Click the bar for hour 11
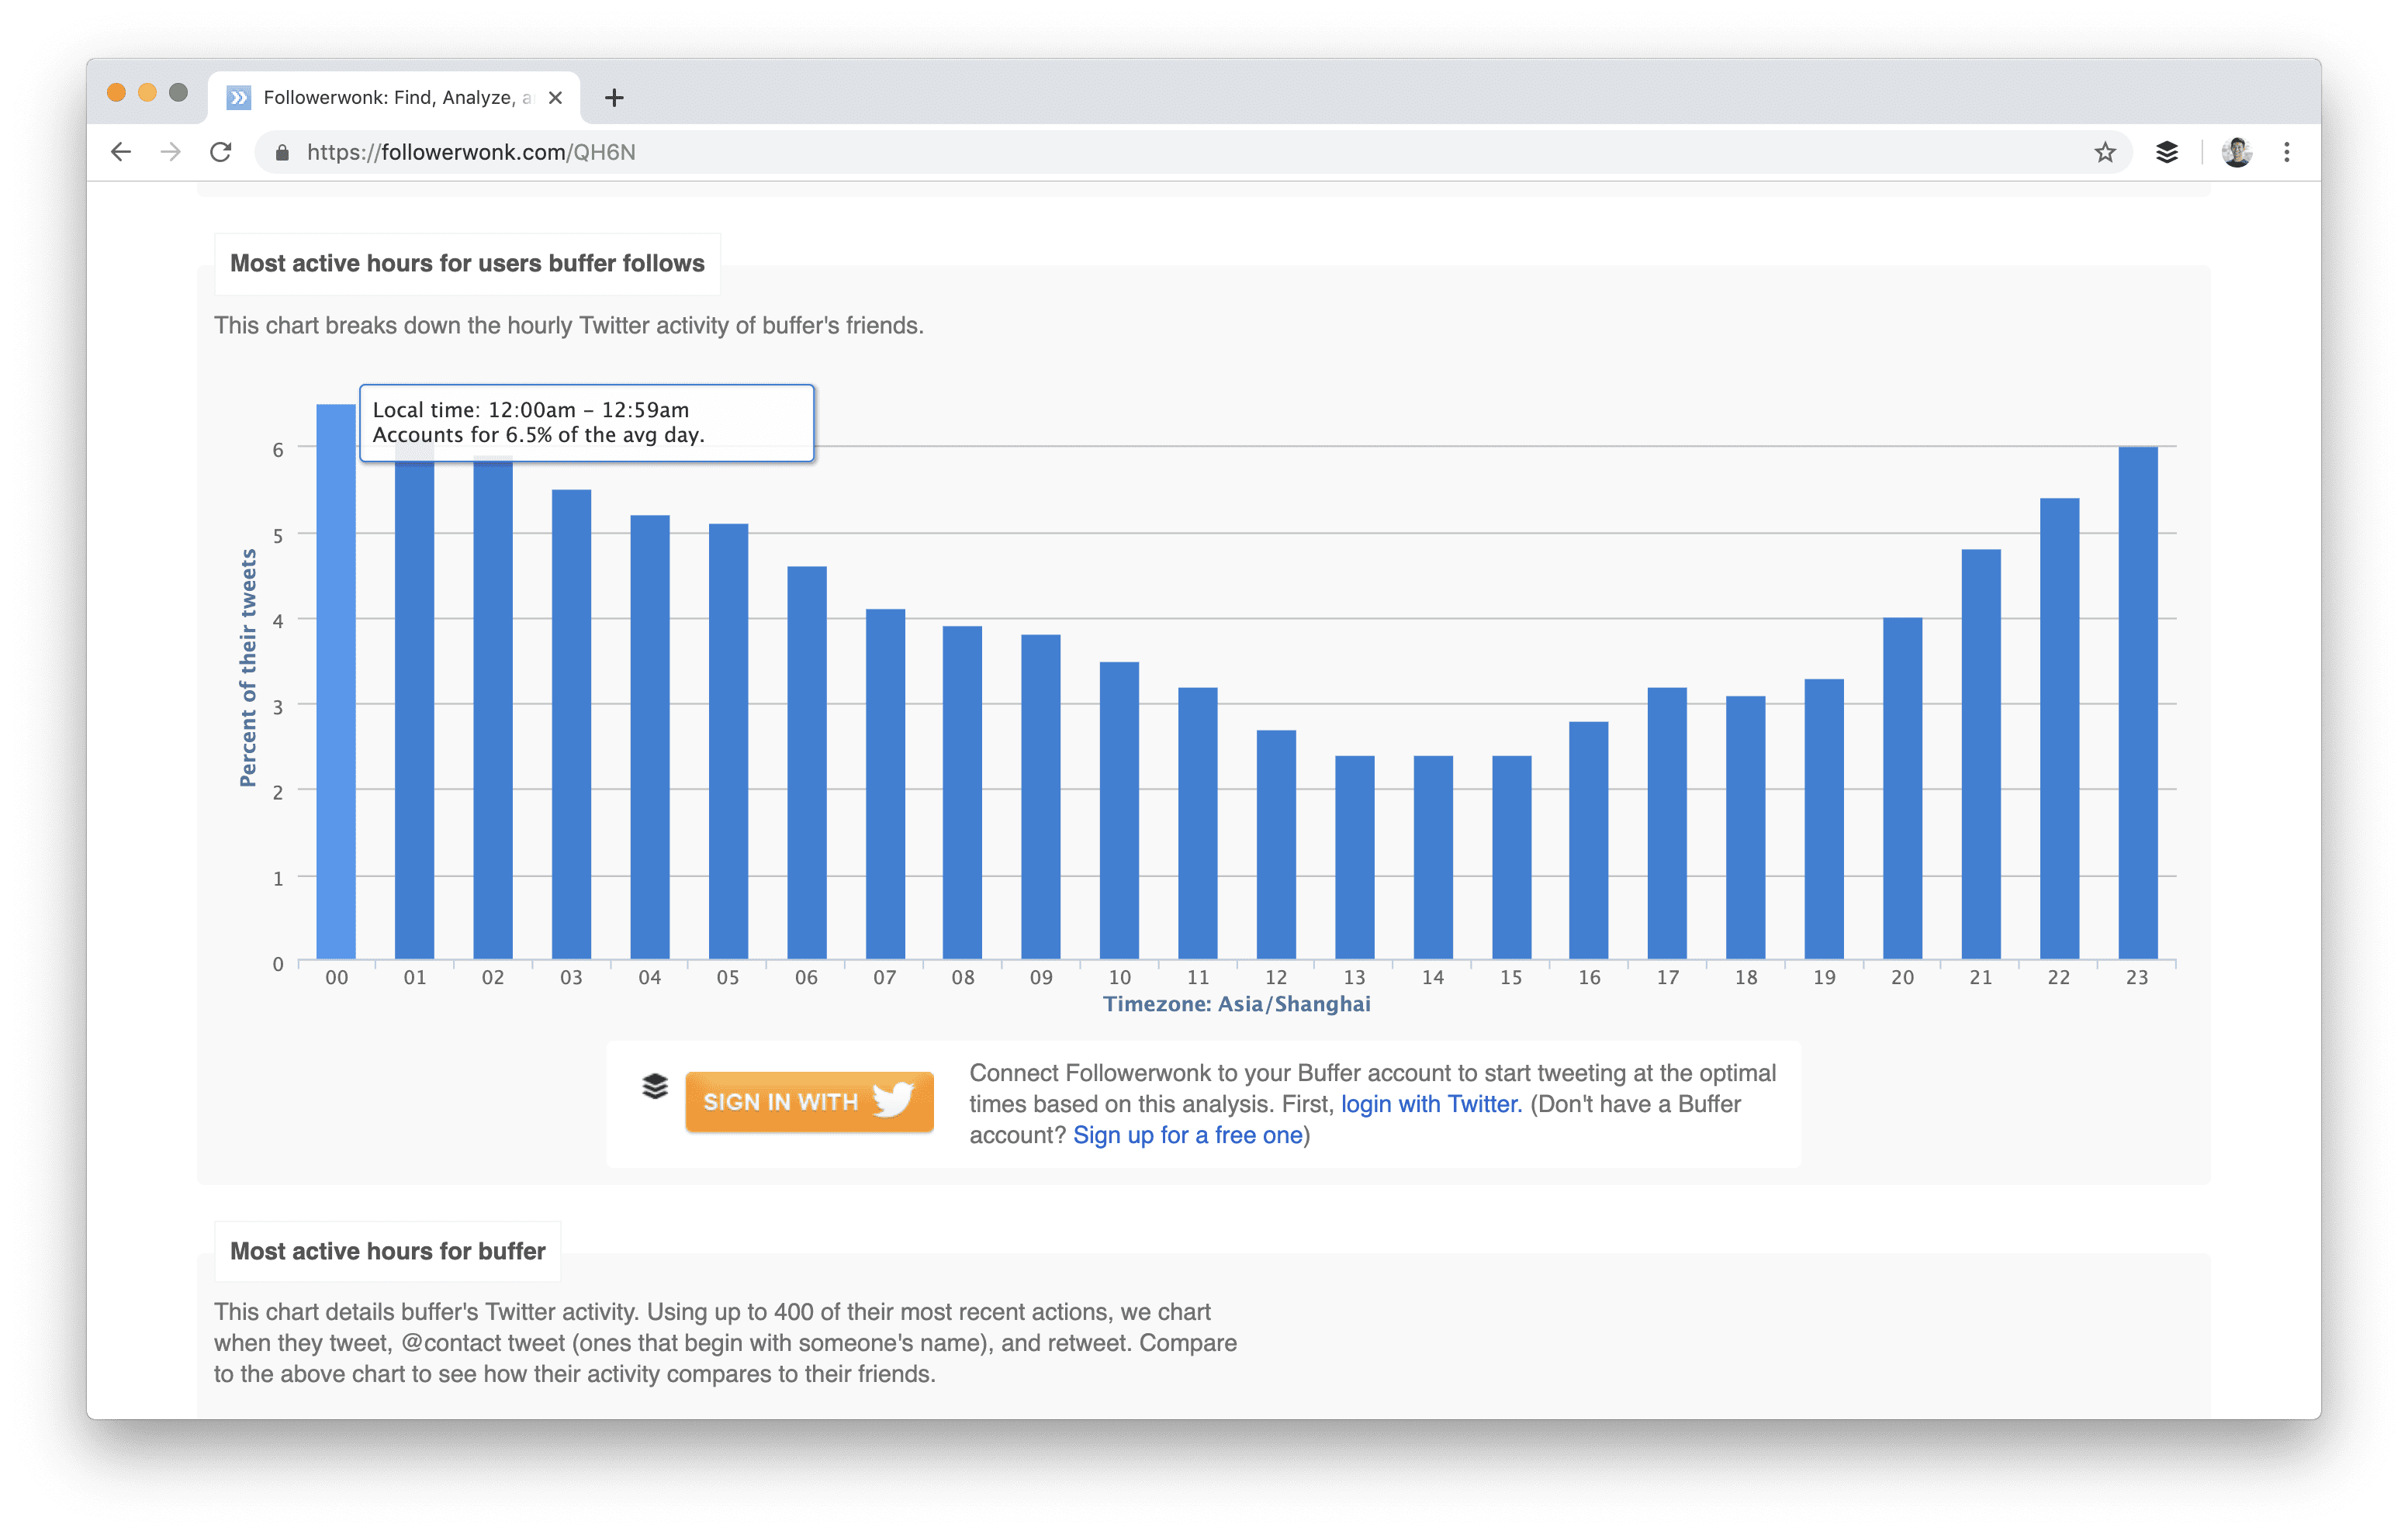This screenshot has width=2408, height=1534. [x=1198, y=823]
